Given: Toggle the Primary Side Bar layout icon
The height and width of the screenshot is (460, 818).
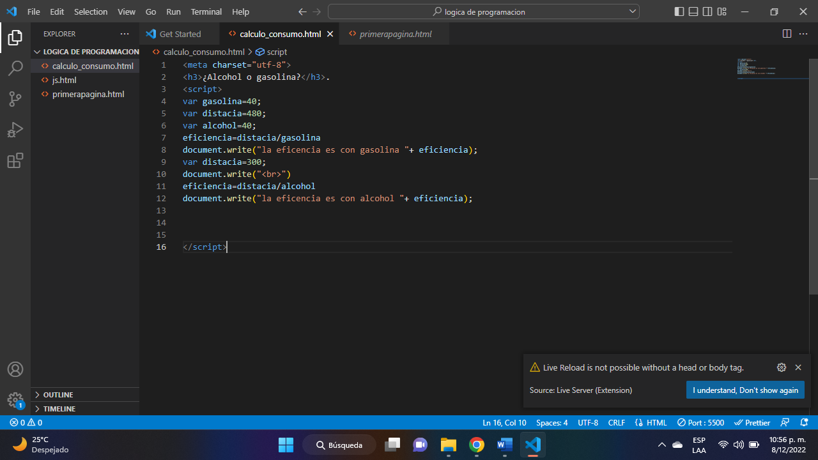Looking at the screenshot, I should pos(679,11).
